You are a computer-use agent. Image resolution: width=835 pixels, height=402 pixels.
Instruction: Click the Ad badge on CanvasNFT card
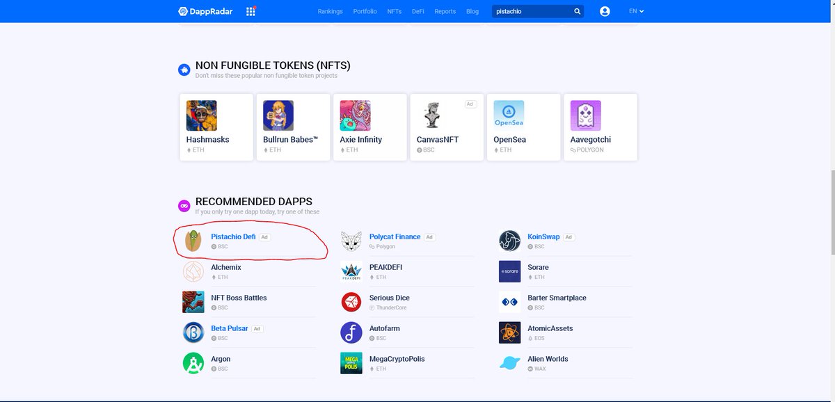click(470, 104)
